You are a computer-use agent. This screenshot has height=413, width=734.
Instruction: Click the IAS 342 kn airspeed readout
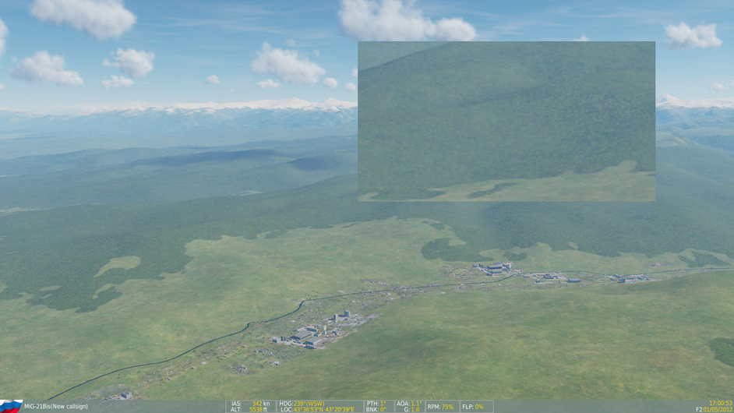click(x=250, y=404)
